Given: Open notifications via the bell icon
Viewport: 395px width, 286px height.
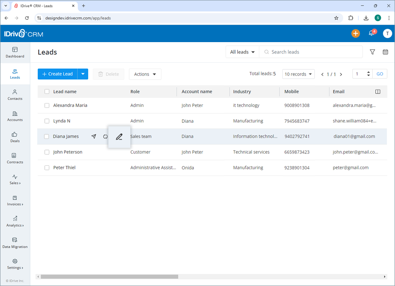Looking at the screenshot, I should [x=371, y=33].
